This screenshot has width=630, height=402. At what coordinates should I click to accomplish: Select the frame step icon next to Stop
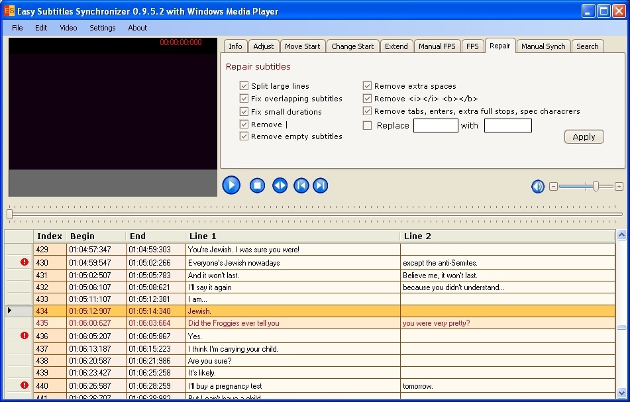click(x=280, y=185)
